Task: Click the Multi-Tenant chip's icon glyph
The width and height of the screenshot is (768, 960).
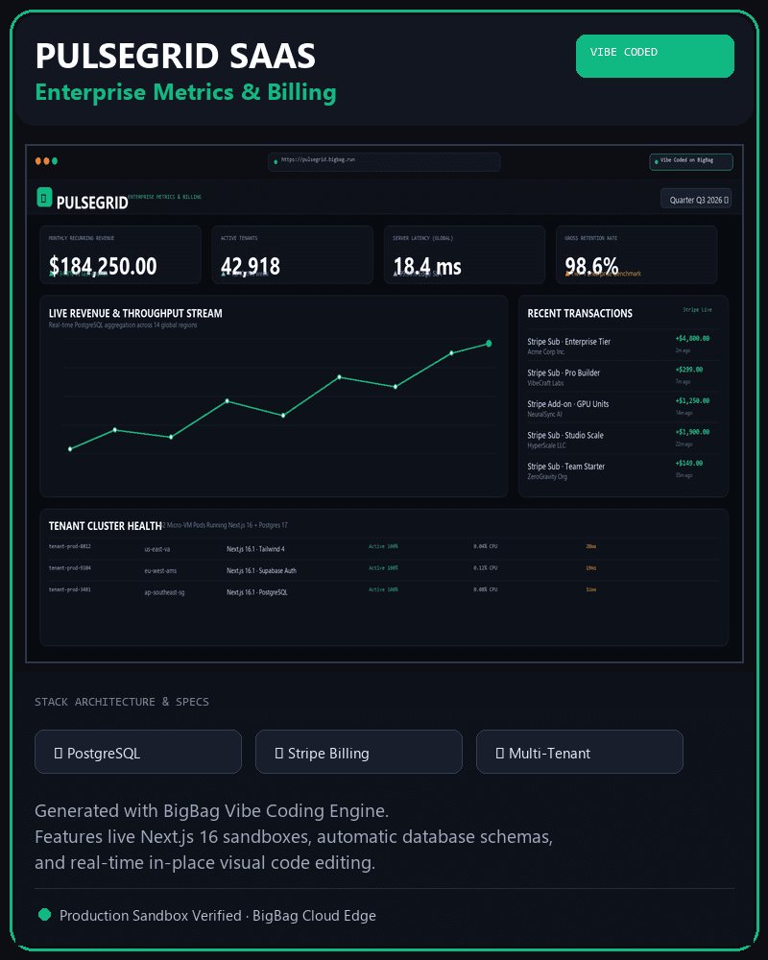Action: point(500,753)
